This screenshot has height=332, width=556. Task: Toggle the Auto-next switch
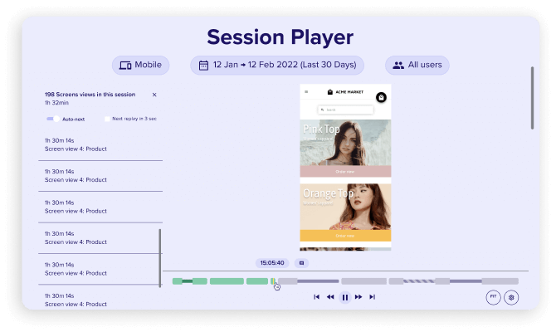pos(54,119)
